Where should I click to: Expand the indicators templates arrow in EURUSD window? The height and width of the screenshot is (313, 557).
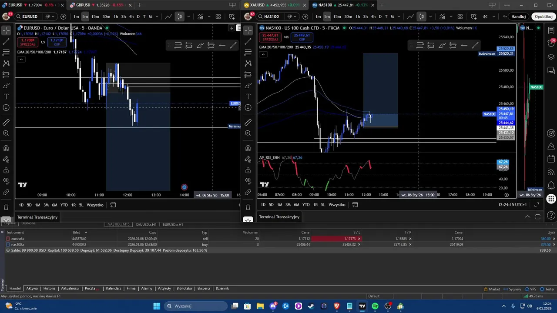(x=208, y=17)
